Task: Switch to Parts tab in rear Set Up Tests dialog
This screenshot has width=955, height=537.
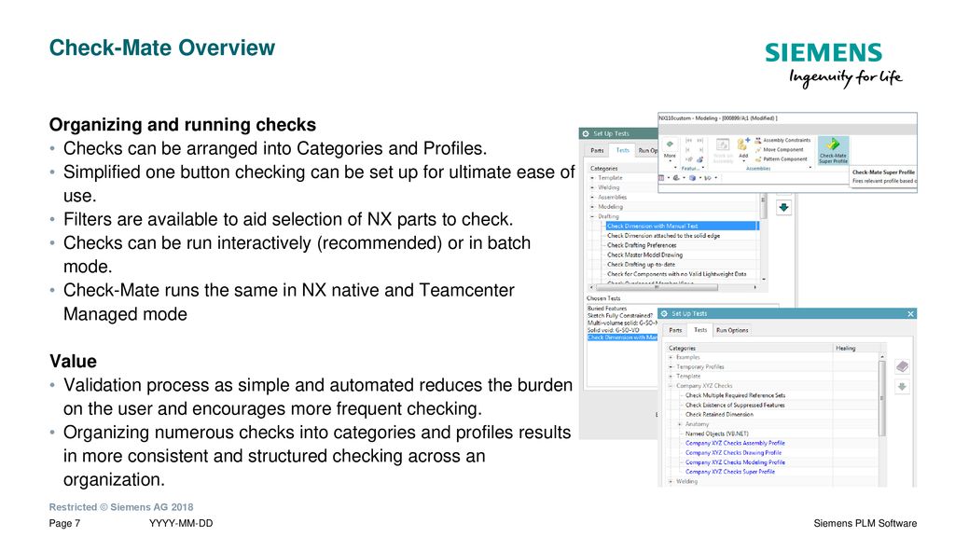Action: [x=597, y=150]
